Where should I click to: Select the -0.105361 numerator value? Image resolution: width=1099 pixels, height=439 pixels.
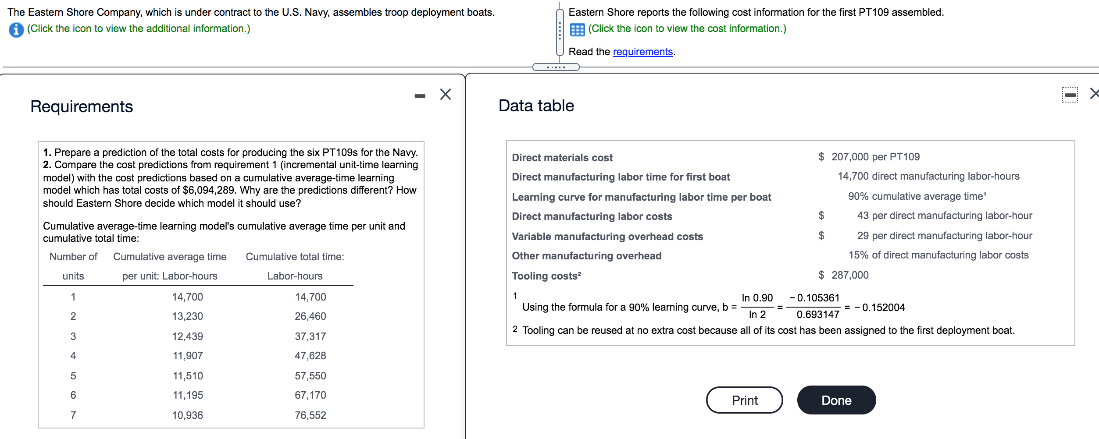(x=814, y=298)
